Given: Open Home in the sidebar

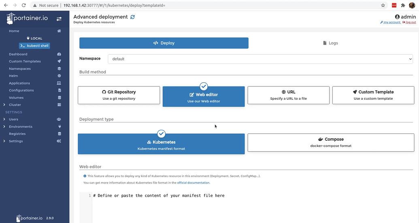Looking at the screenshot, I should 14,31.
